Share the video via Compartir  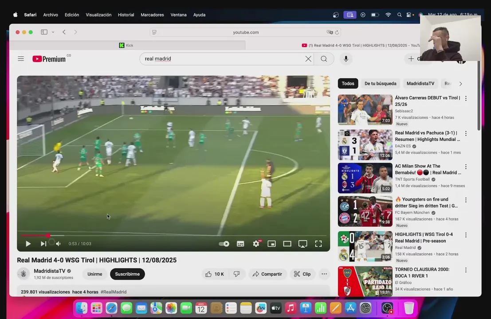(267, 274)
